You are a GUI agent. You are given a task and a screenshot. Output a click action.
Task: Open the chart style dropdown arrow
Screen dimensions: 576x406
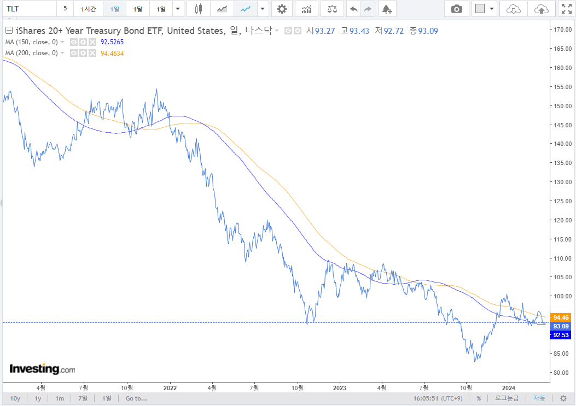point(262,9)
